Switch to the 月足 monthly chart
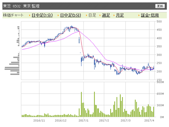This screenshot has width=169, height=127. tap(120, 15)
